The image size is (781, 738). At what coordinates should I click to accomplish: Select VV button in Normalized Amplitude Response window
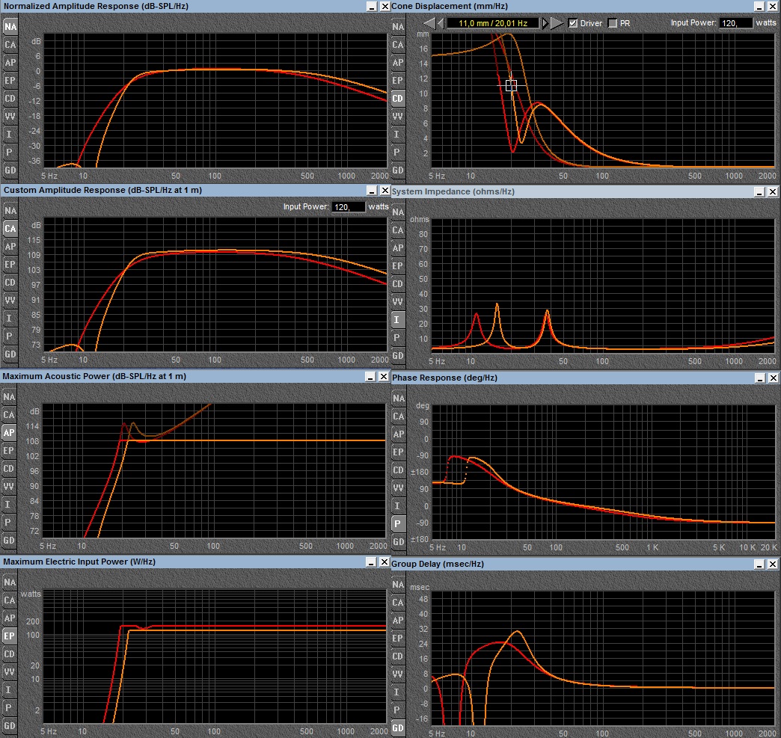point(10,117)
